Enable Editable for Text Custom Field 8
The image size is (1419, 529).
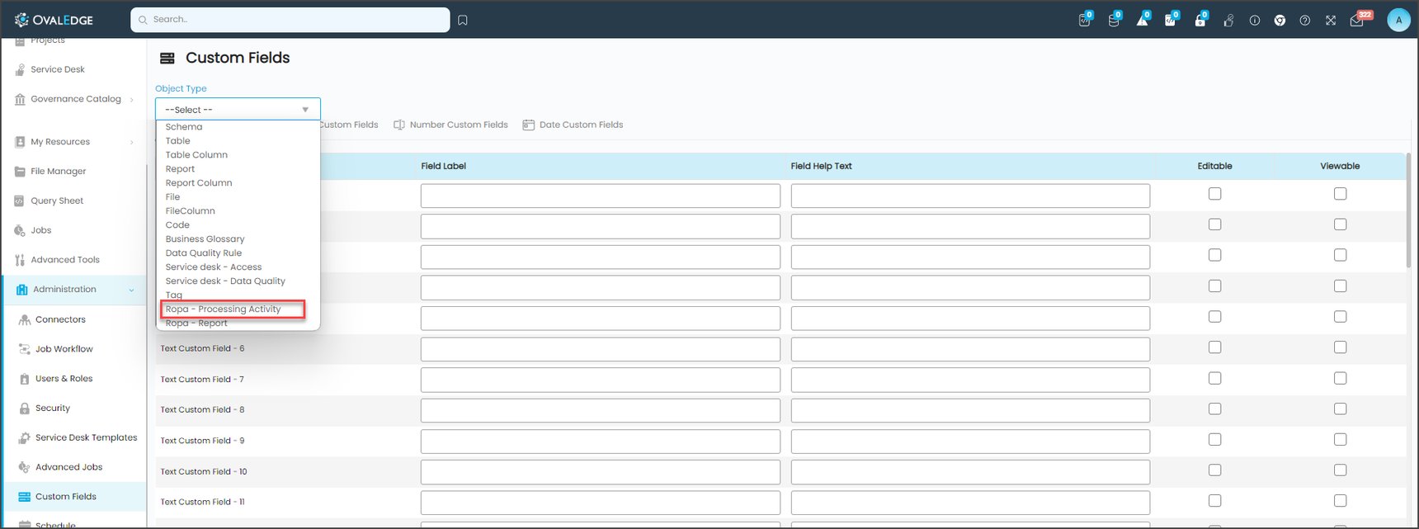tap(1214, 409)
